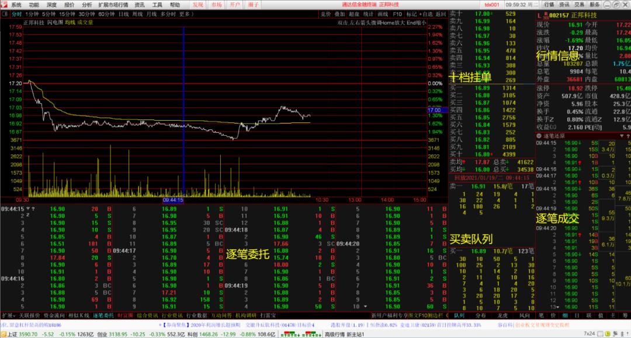Switch to the 月线 period
Image resolution: width=631 pixels, height=338 pixels.
[x=151, y=14]
